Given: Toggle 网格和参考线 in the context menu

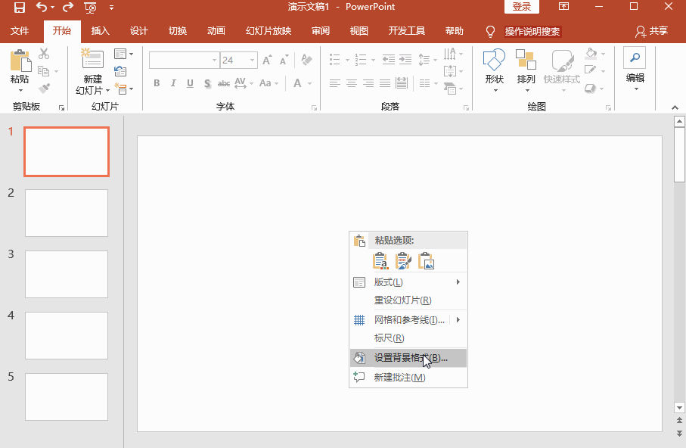Looking at the screenshot, I should pyautogui.click(x=408, y=320).
